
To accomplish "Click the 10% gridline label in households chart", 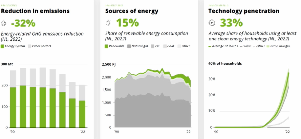I will (211, 111).
